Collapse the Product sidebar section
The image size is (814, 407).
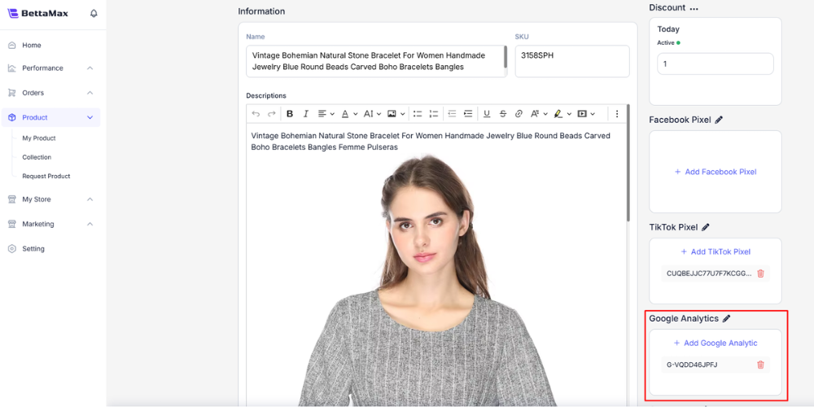tap(90, 118)
